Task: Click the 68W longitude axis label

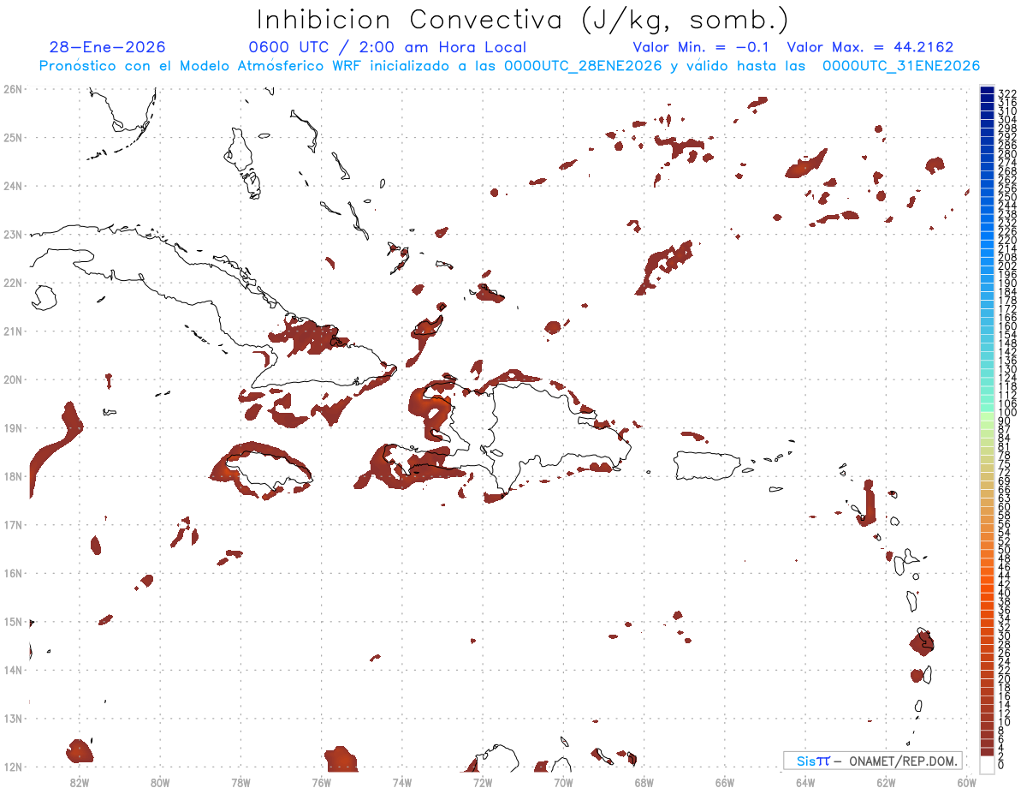Action: click(644, 782)
